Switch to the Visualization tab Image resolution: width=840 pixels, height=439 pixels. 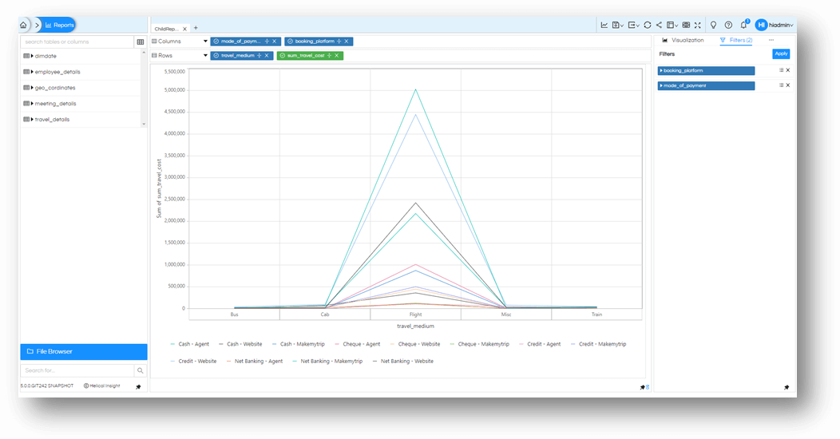(x=683, y=40)
